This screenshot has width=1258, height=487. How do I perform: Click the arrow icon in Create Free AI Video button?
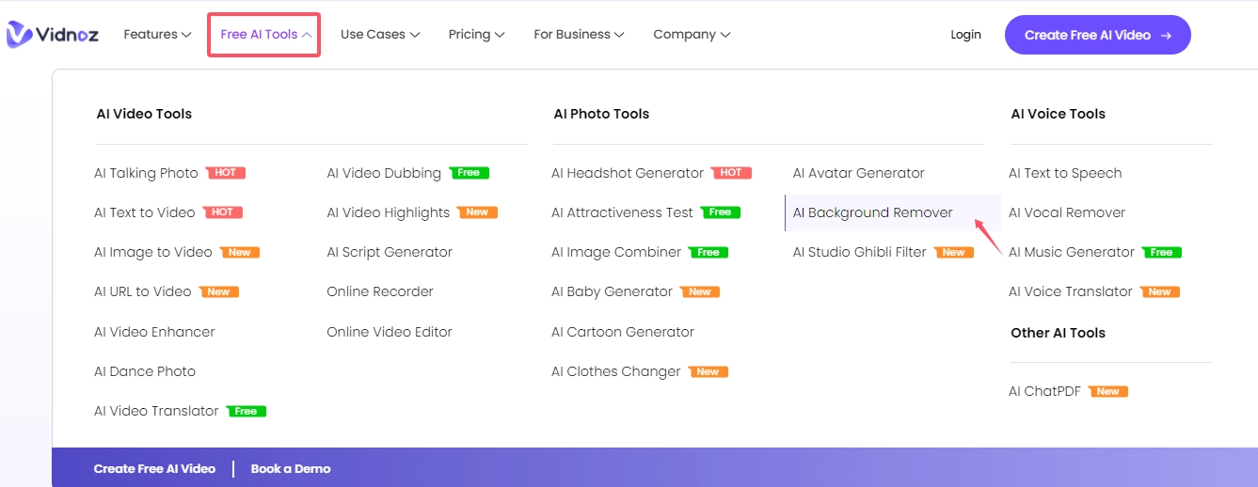[1166, 35]
